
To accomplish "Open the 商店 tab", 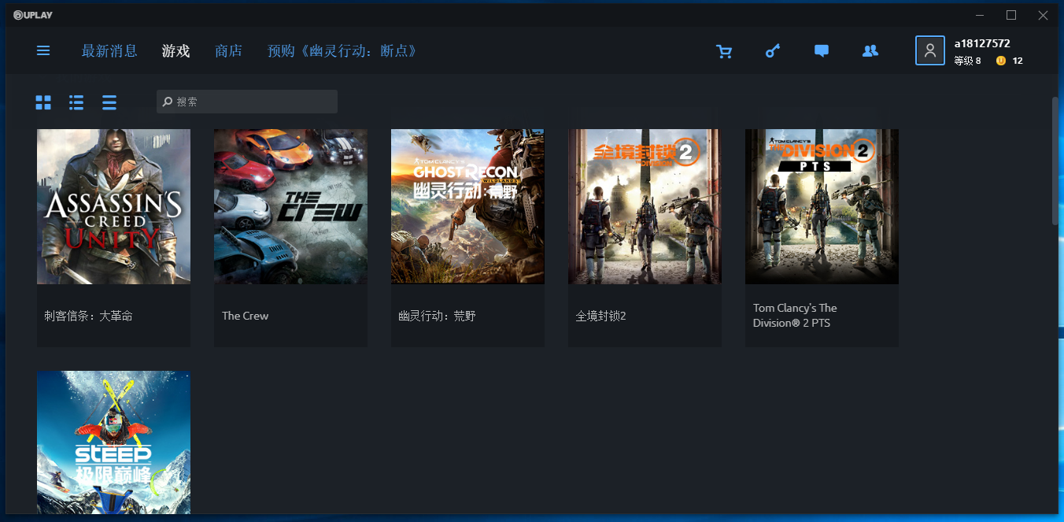I will coord(229,51).
